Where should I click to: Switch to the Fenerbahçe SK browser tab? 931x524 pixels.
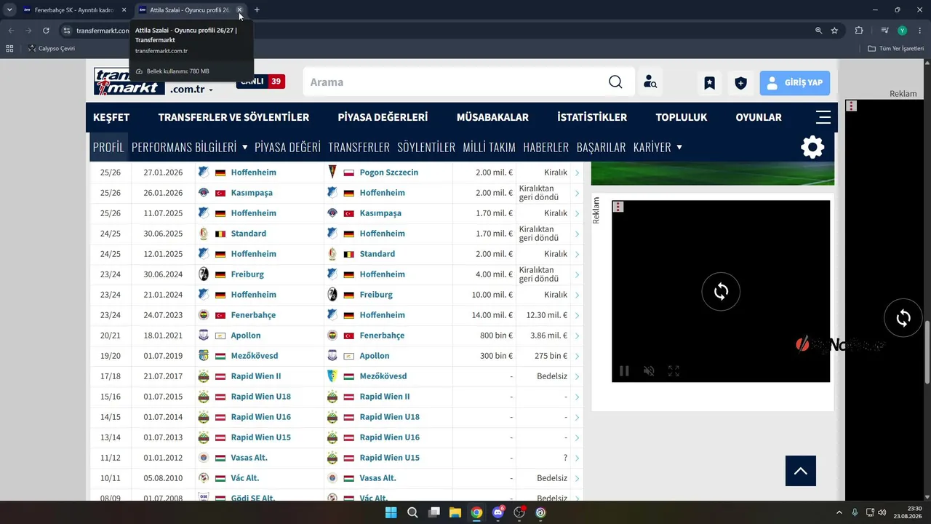74,10
